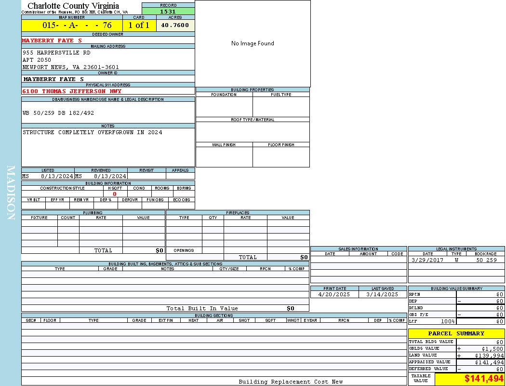The height and width of the screenshot is (386, 506).
Task: Click the Foundation box in building properties
Action: (x=224, y=107)
